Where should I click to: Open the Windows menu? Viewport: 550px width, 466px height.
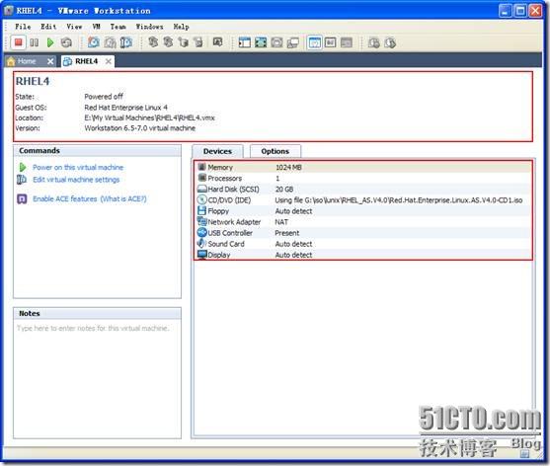pos(149,27)
